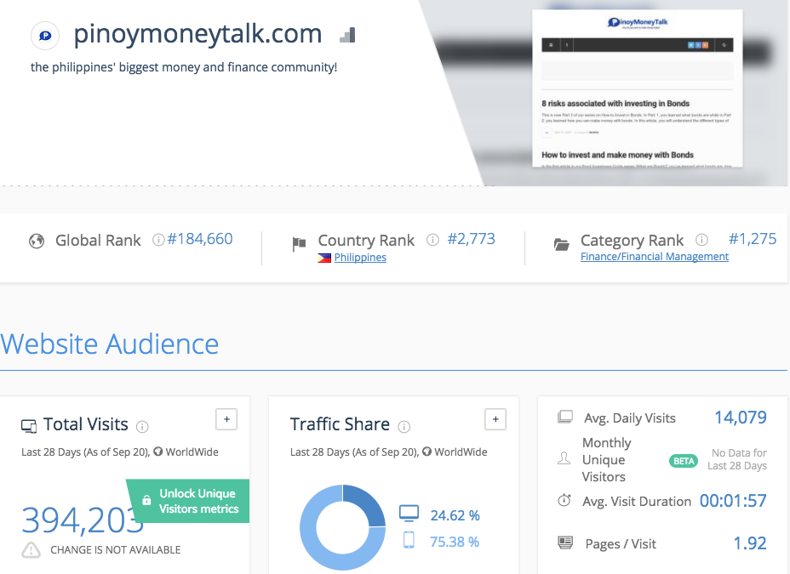The height and width of the screenshot is (574, 790).
Task: Show info tooltip for Traffic Share
Action: click(x=404, y=427)
